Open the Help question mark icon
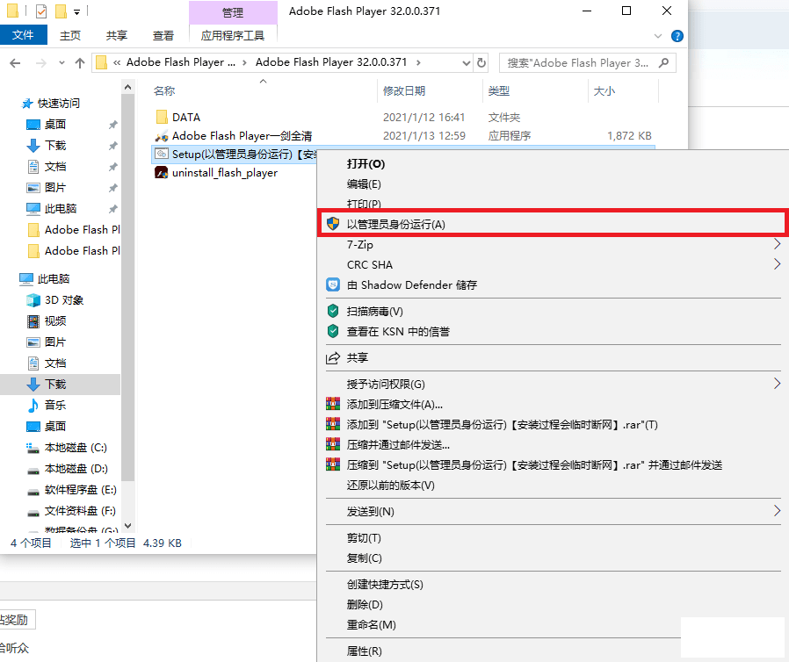This screenshot has height=662, width=789. point(677,36)
